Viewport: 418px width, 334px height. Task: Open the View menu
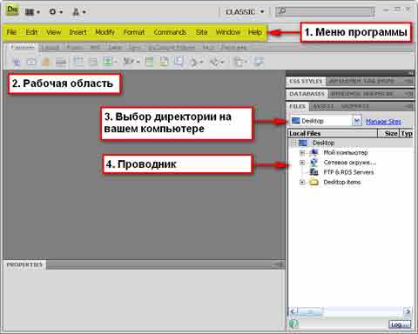tap(54, 32)
